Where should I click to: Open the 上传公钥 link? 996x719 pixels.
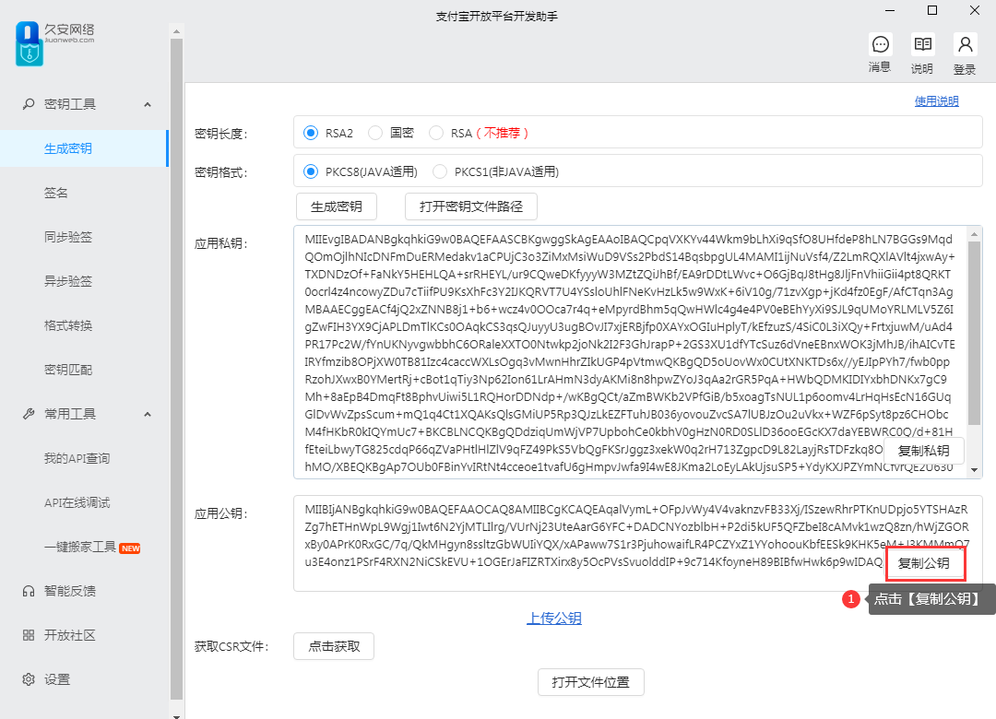pos(554,618)
